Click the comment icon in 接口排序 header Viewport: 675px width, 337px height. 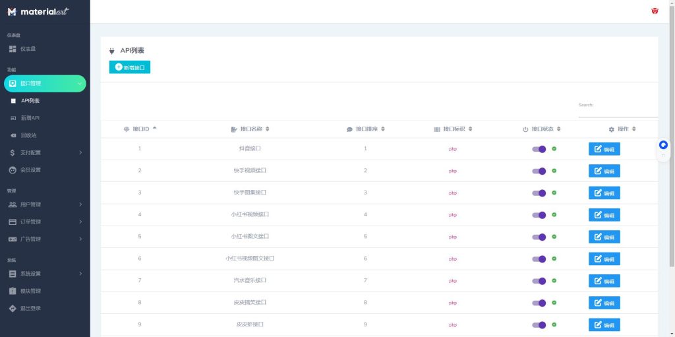[349, 129]
